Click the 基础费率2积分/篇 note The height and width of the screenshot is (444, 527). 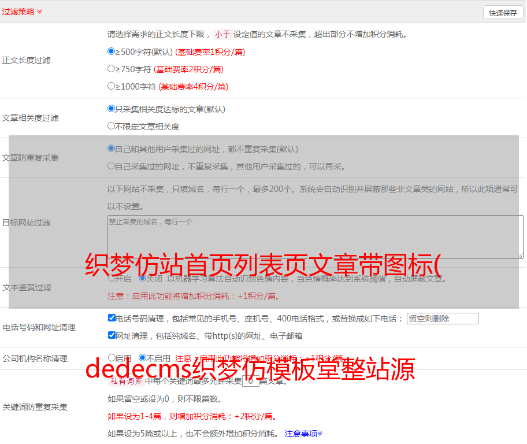[x=188, y=69]
